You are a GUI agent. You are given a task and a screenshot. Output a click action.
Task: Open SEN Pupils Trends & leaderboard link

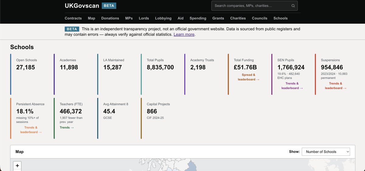[x=292, y=86]
